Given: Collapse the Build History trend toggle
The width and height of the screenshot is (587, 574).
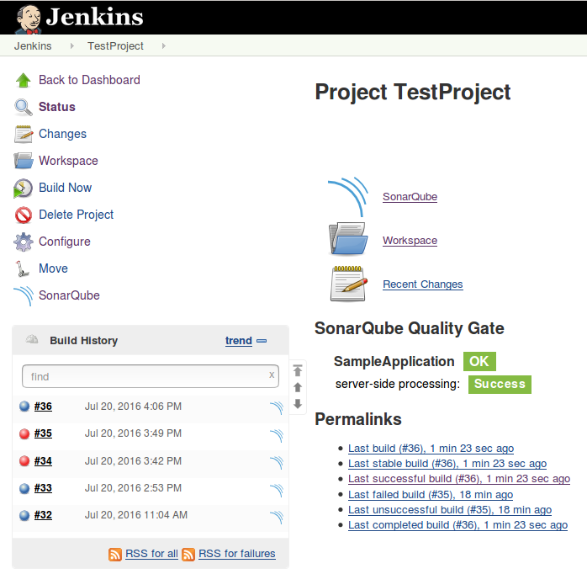Looking at the screenshot, I should 262,341.
